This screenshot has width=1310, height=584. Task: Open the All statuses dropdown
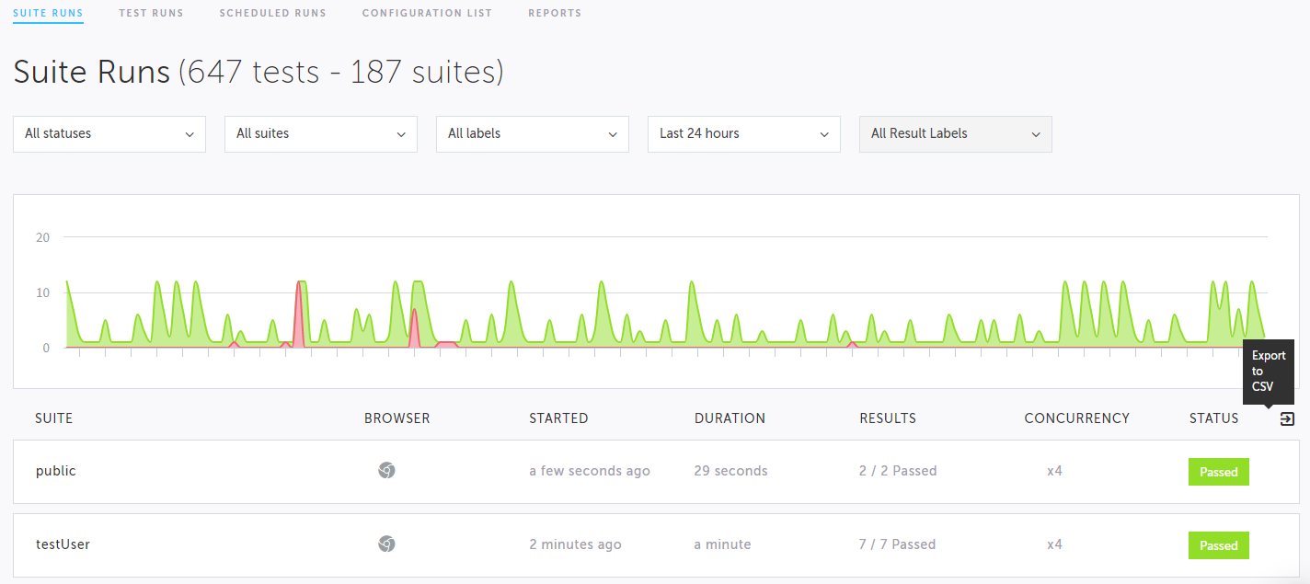(x=109, y=134)
